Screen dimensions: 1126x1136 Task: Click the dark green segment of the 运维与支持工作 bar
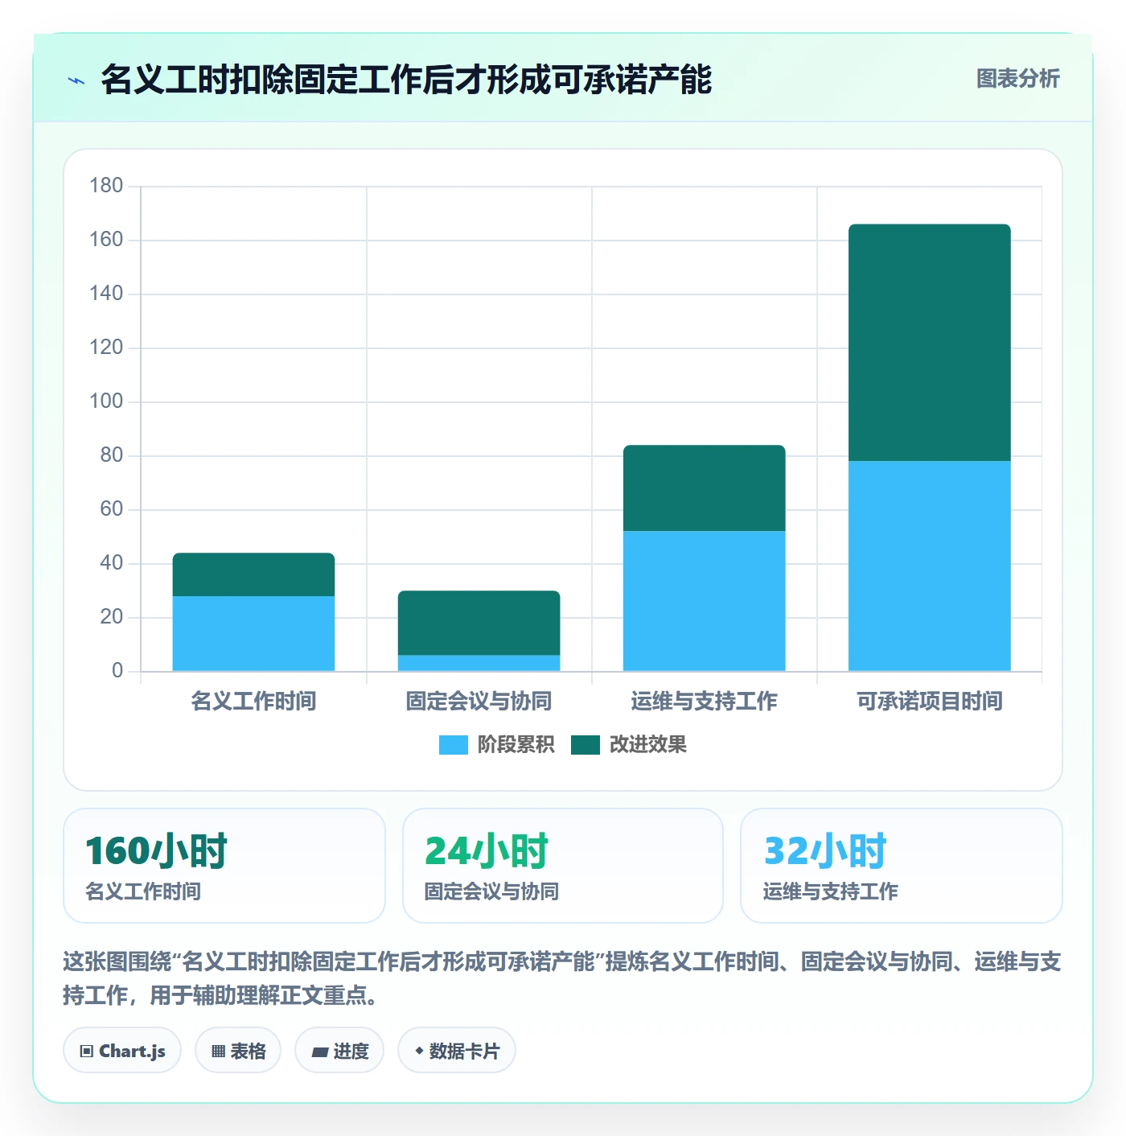coord(705,488)
